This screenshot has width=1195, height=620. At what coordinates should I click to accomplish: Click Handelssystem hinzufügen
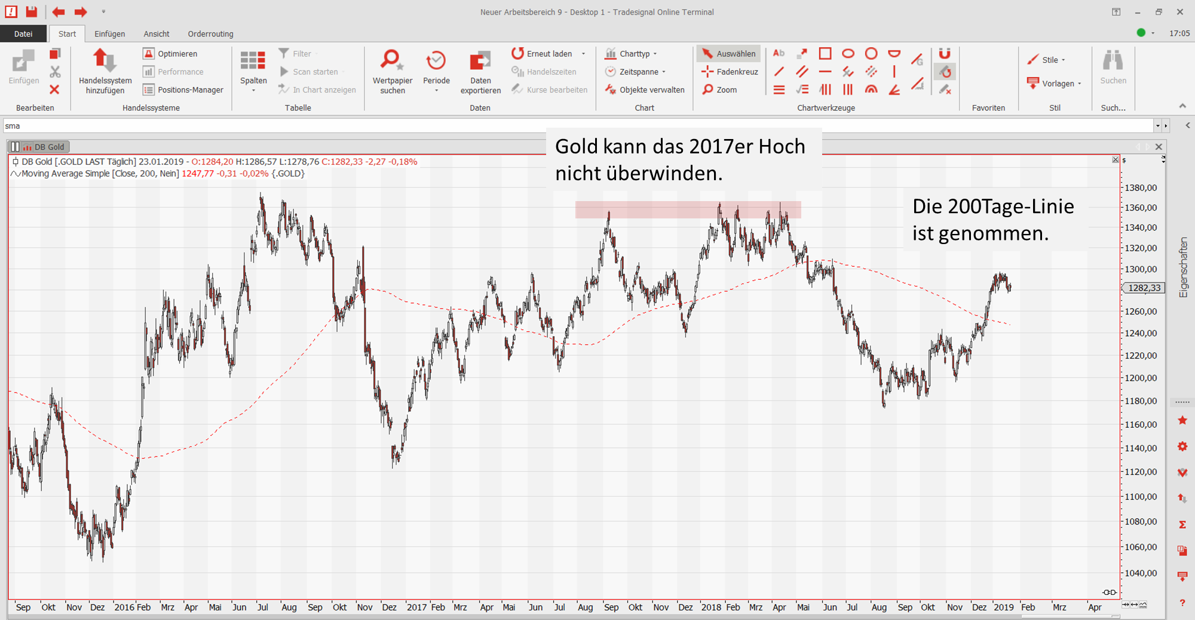[x=105, y=61]
